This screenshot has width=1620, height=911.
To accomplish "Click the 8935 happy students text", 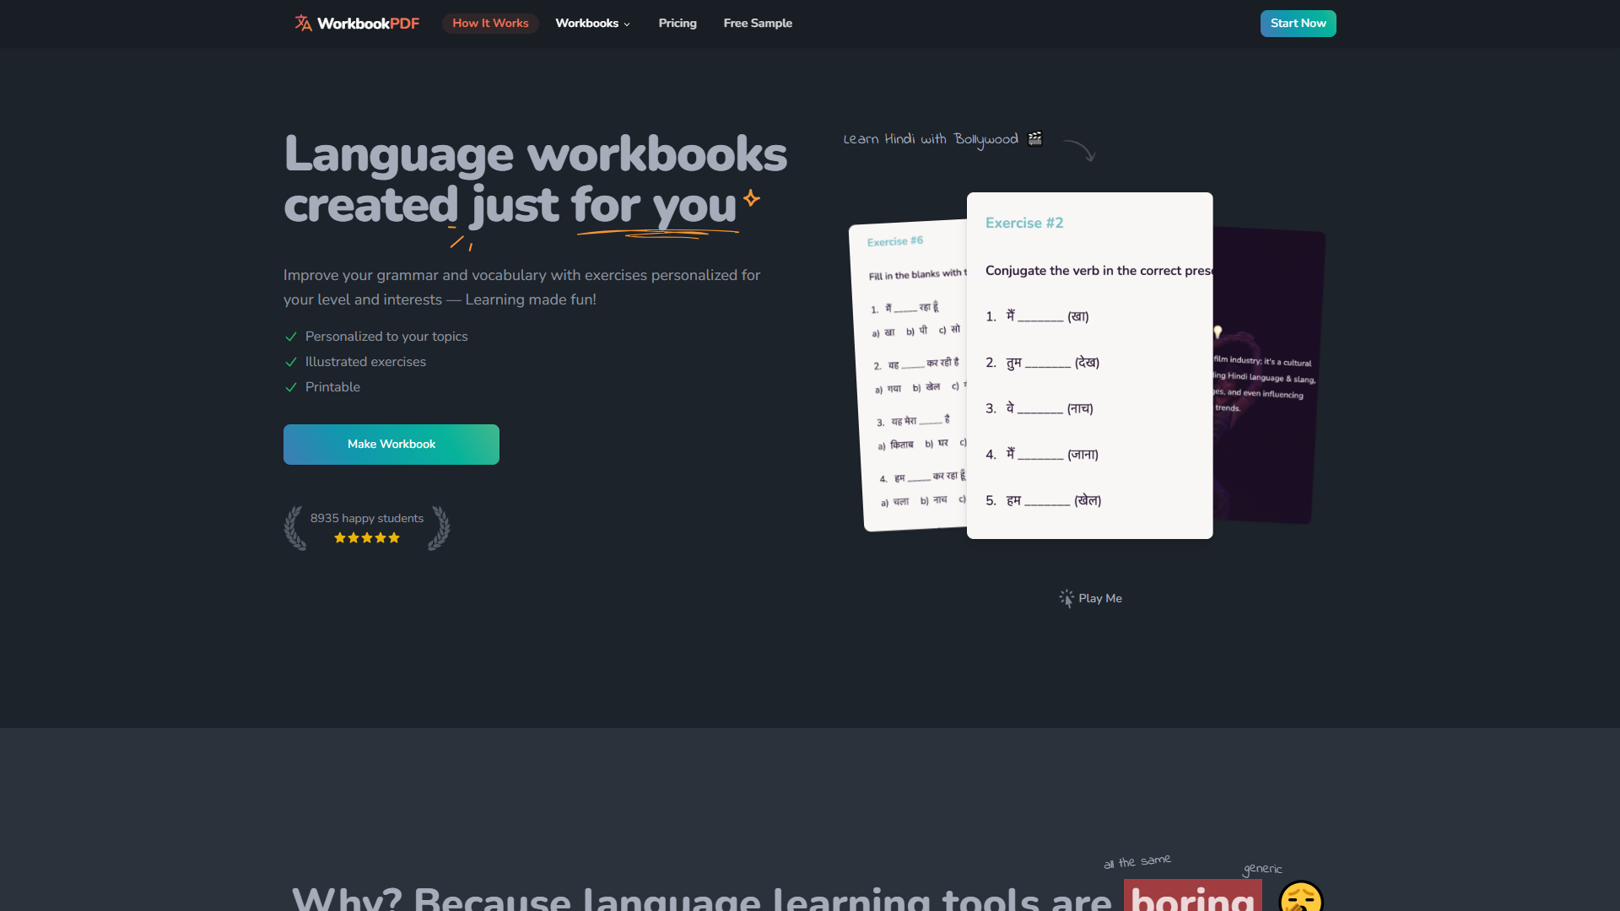I will point(367,518).
